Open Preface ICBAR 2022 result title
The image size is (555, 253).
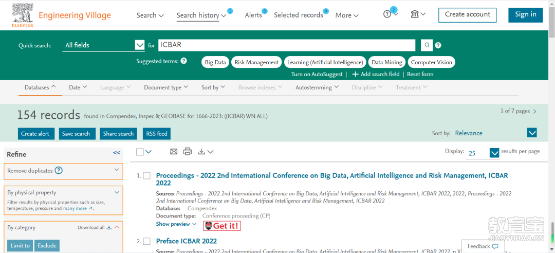pos(186,241)
